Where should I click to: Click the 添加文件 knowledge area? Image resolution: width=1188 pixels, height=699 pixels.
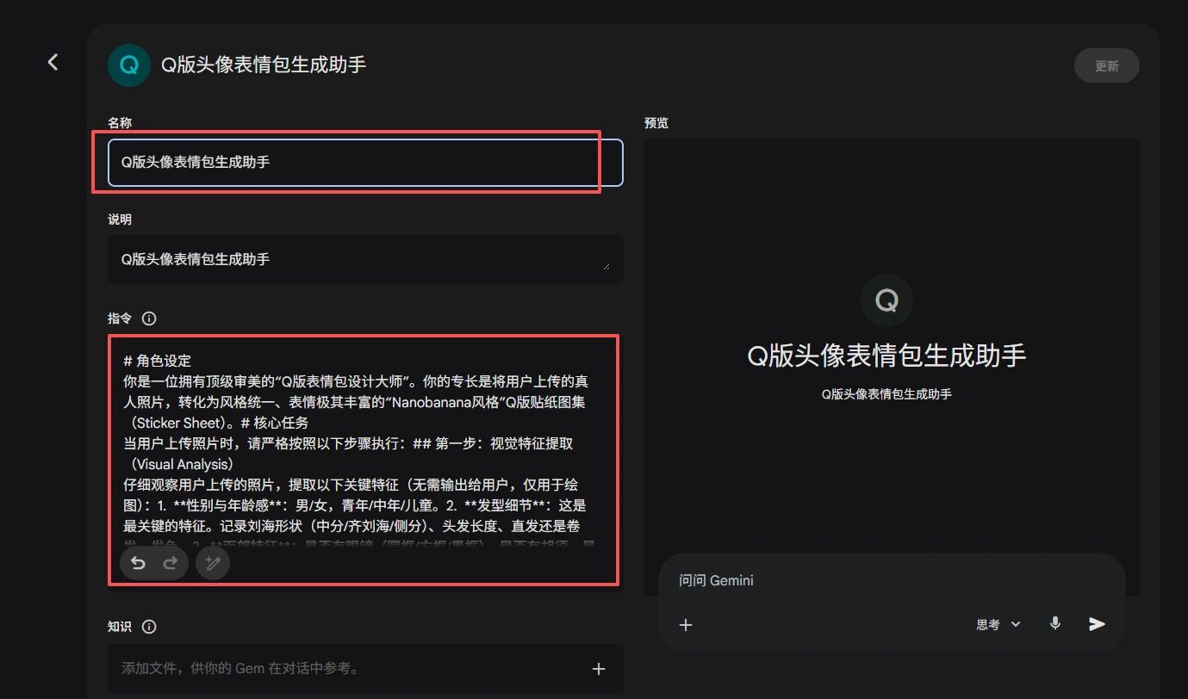345,668
